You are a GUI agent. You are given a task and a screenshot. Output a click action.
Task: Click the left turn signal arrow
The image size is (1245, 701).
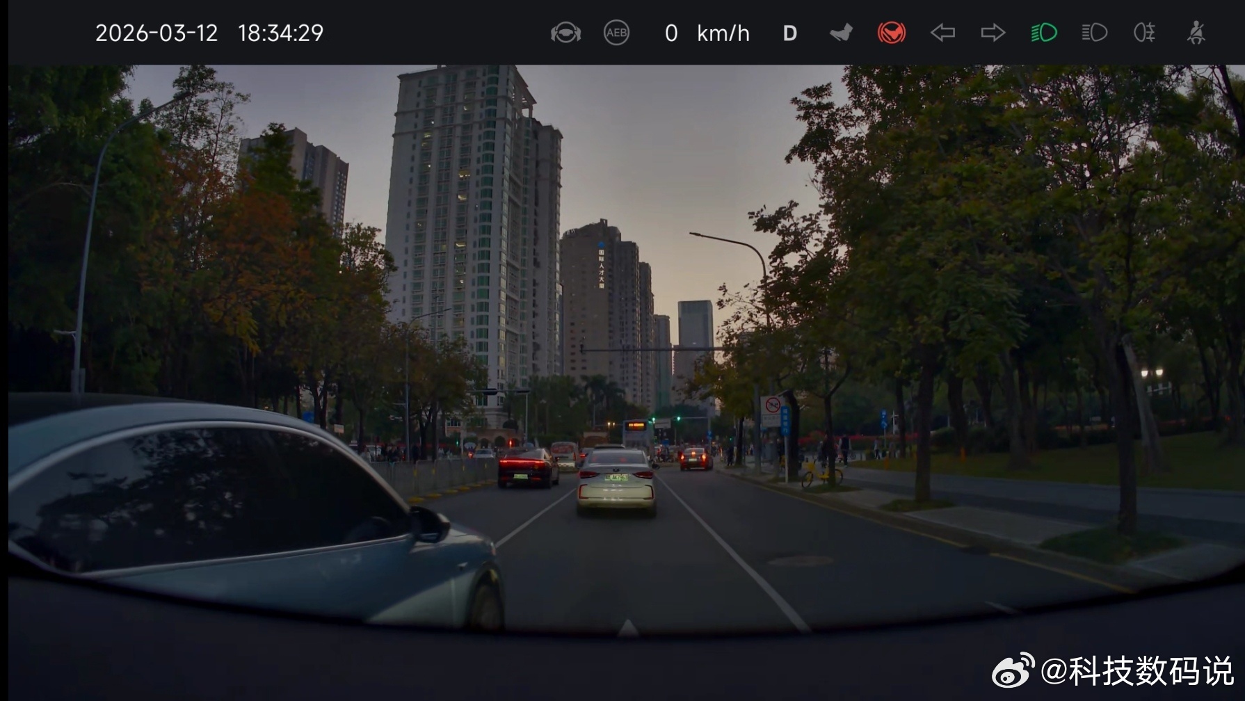point(942,33)
